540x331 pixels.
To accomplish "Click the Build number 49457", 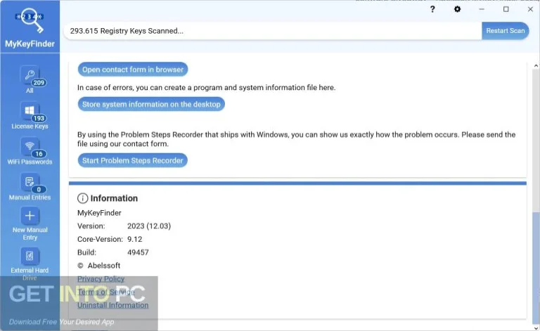I will (x=138, y=252).
